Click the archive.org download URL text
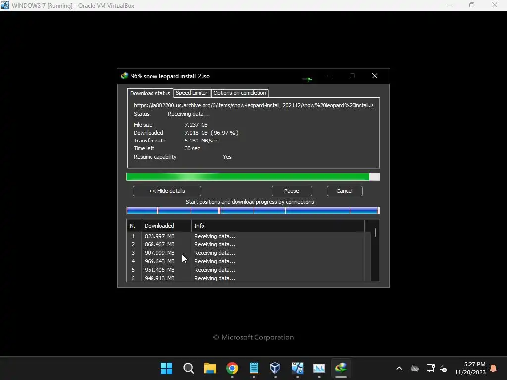 click(x=253, y=105)
